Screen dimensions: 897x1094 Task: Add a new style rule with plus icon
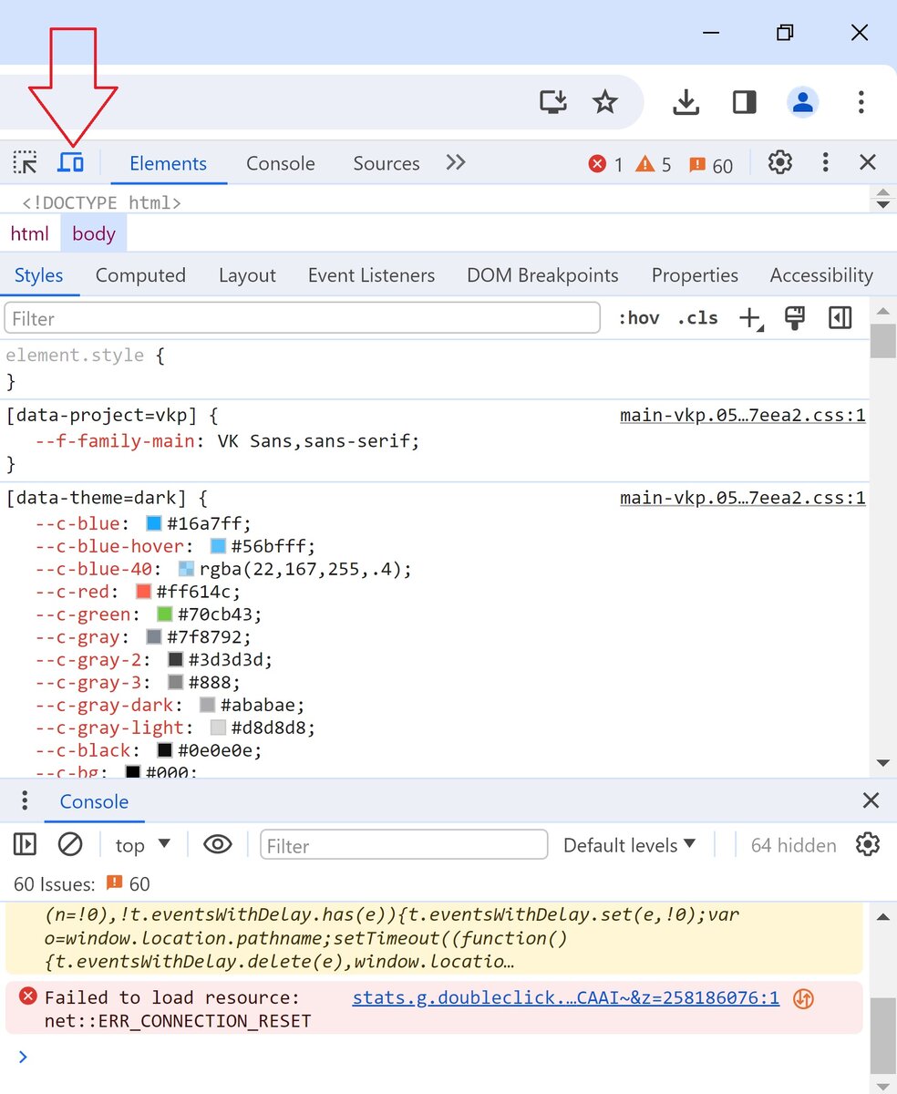point(749,318)
